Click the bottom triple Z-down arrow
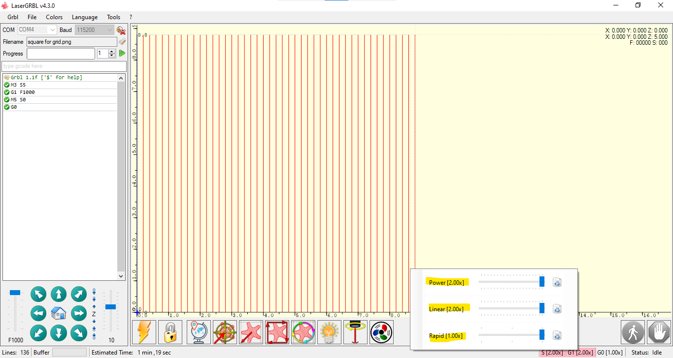This screenshot has width=673, height=358. click(94, 336)
